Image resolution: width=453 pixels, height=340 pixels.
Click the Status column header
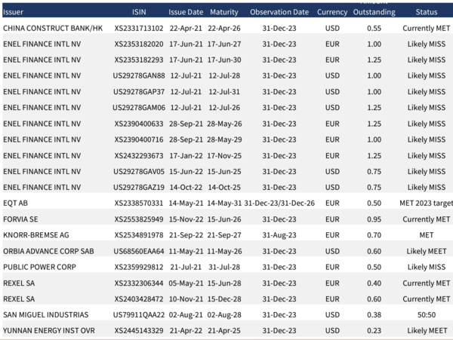426,12
